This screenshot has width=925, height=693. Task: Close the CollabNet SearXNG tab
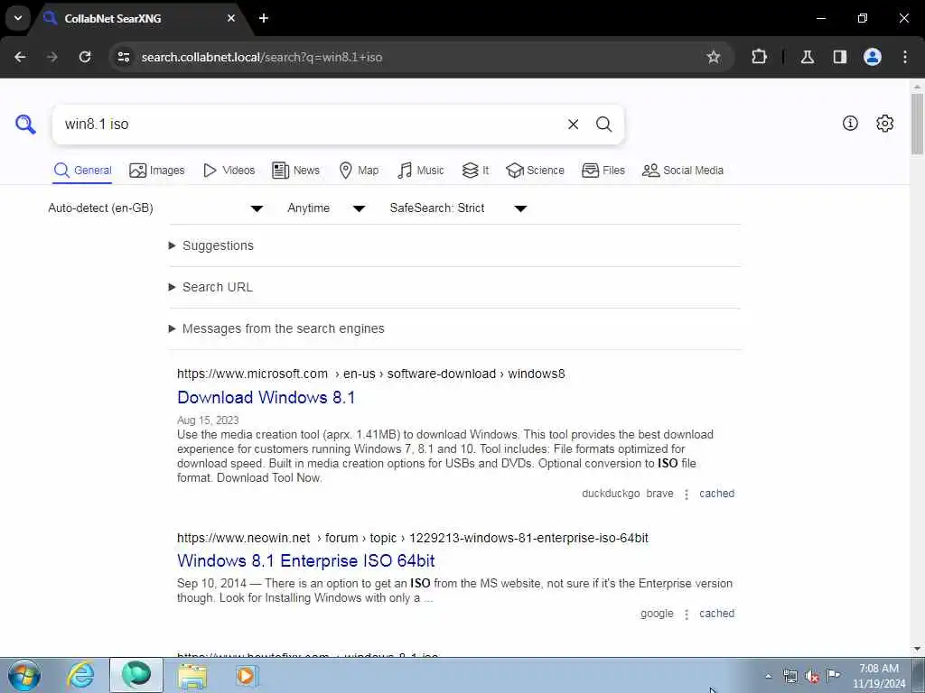(231, 18)
